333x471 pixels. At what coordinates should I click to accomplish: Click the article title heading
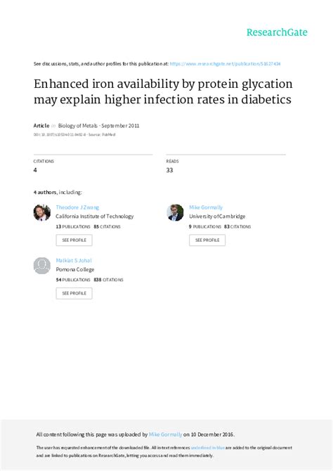(x=163, y=91)
